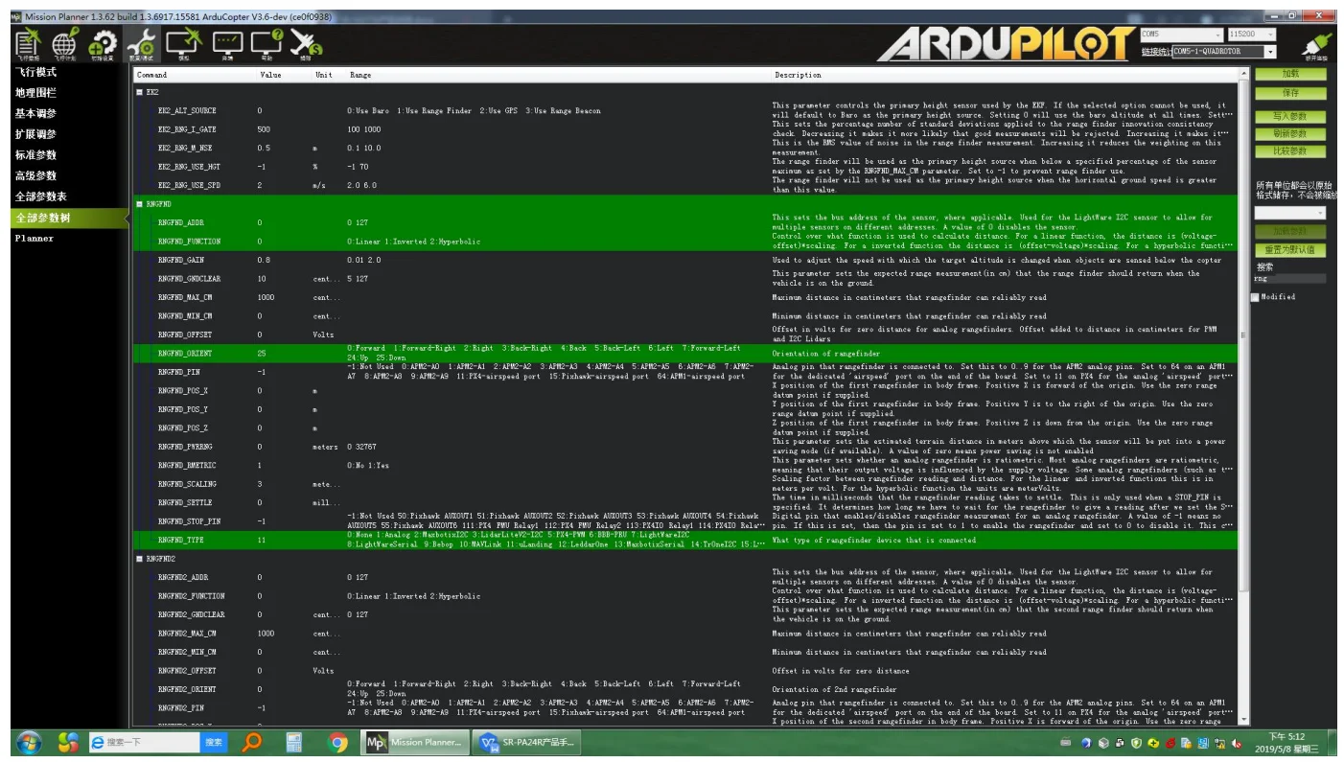1344x762 pixels.
Task: Launch Google Chrome from the taskbar
Action: (337, 742)
